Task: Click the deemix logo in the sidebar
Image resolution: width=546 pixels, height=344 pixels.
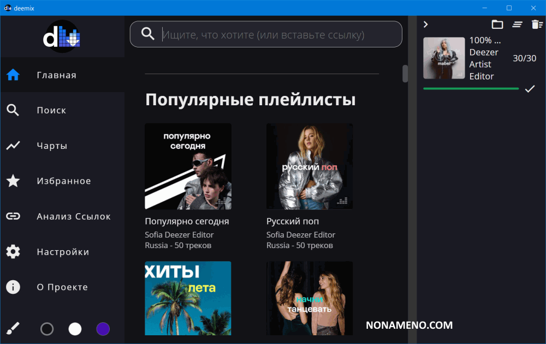Action: pos(62,36)
